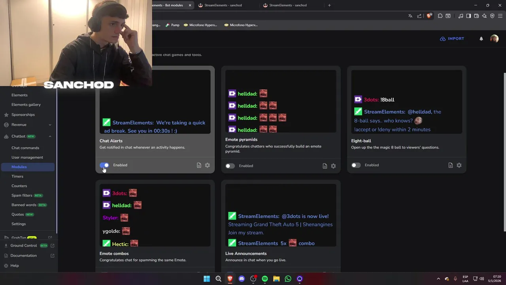Toggle the Emote pyramids switch
506x285 pixels.
tap(230, 166)
